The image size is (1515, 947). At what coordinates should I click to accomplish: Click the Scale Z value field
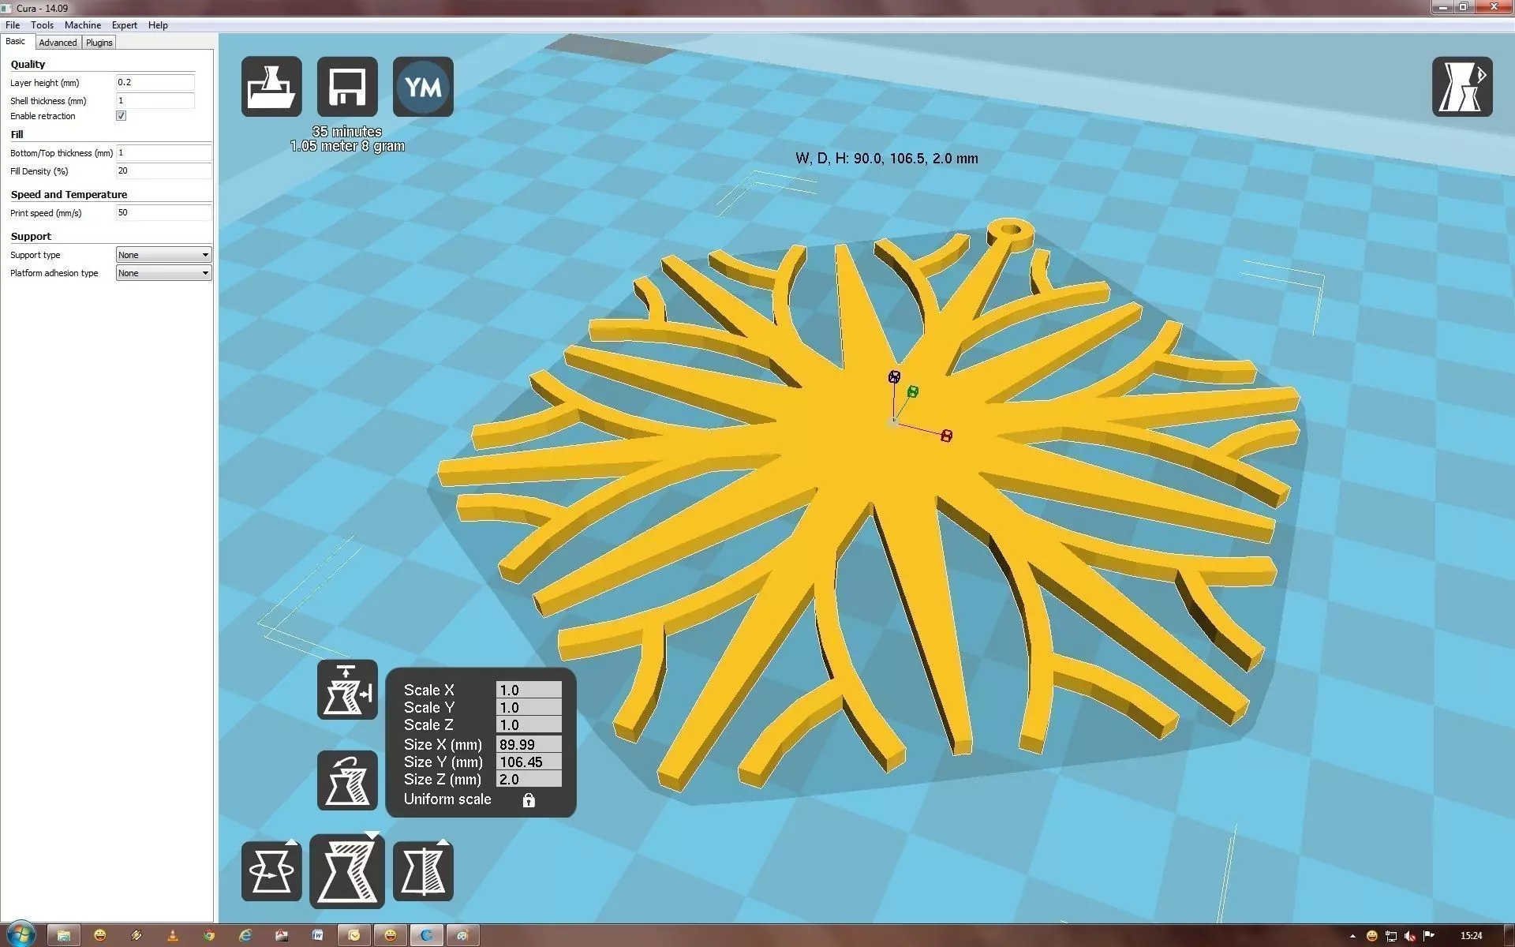(x=529, y=725)
